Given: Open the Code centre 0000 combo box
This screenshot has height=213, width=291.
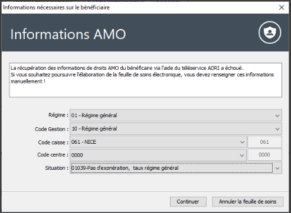Looking at the screenshot, I should click(158, 155).
